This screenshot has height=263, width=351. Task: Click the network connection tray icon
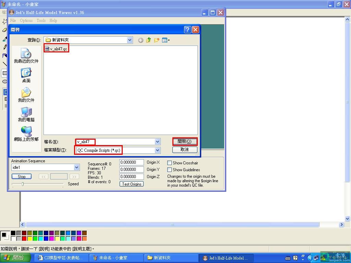tap(316, 258)
